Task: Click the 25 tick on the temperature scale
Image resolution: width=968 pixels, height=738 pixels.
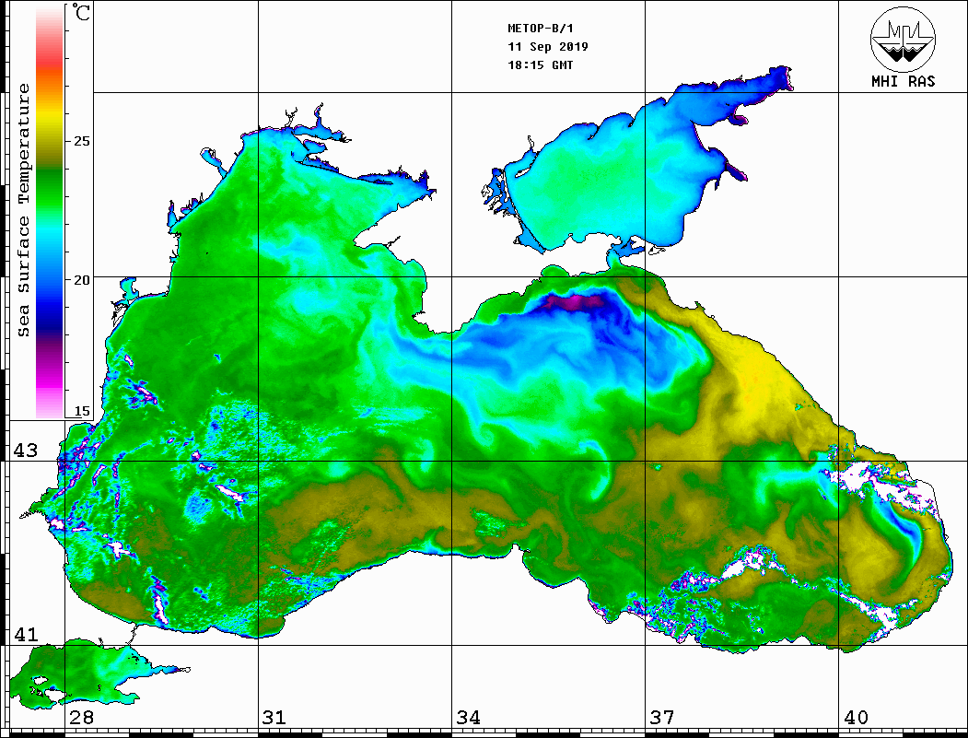Action: (82, 142)
